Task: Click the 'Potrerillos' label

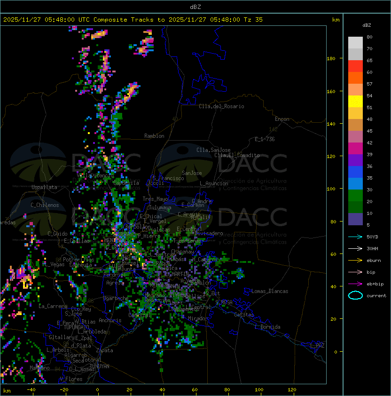Action: (x=78, y=260)
